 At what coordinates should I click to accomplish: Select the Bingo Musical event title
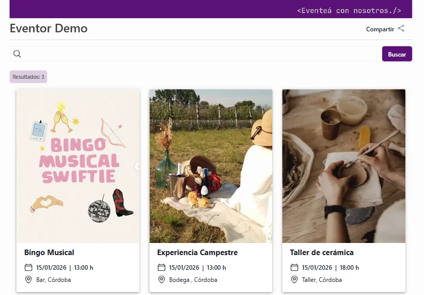point(49,252)
